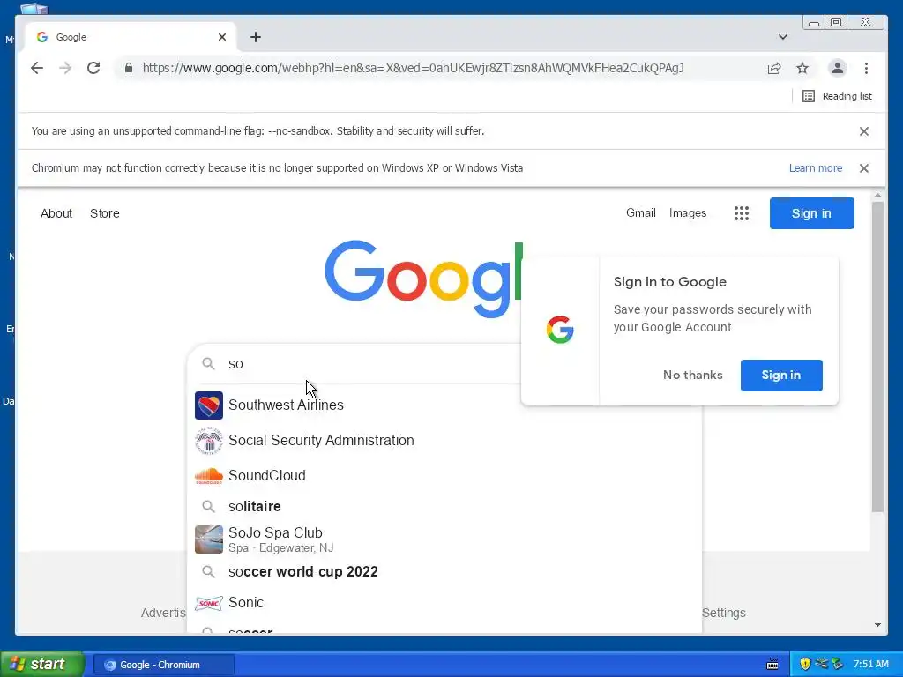Open the Store link

pyautogui.click(x=105, y=213)
